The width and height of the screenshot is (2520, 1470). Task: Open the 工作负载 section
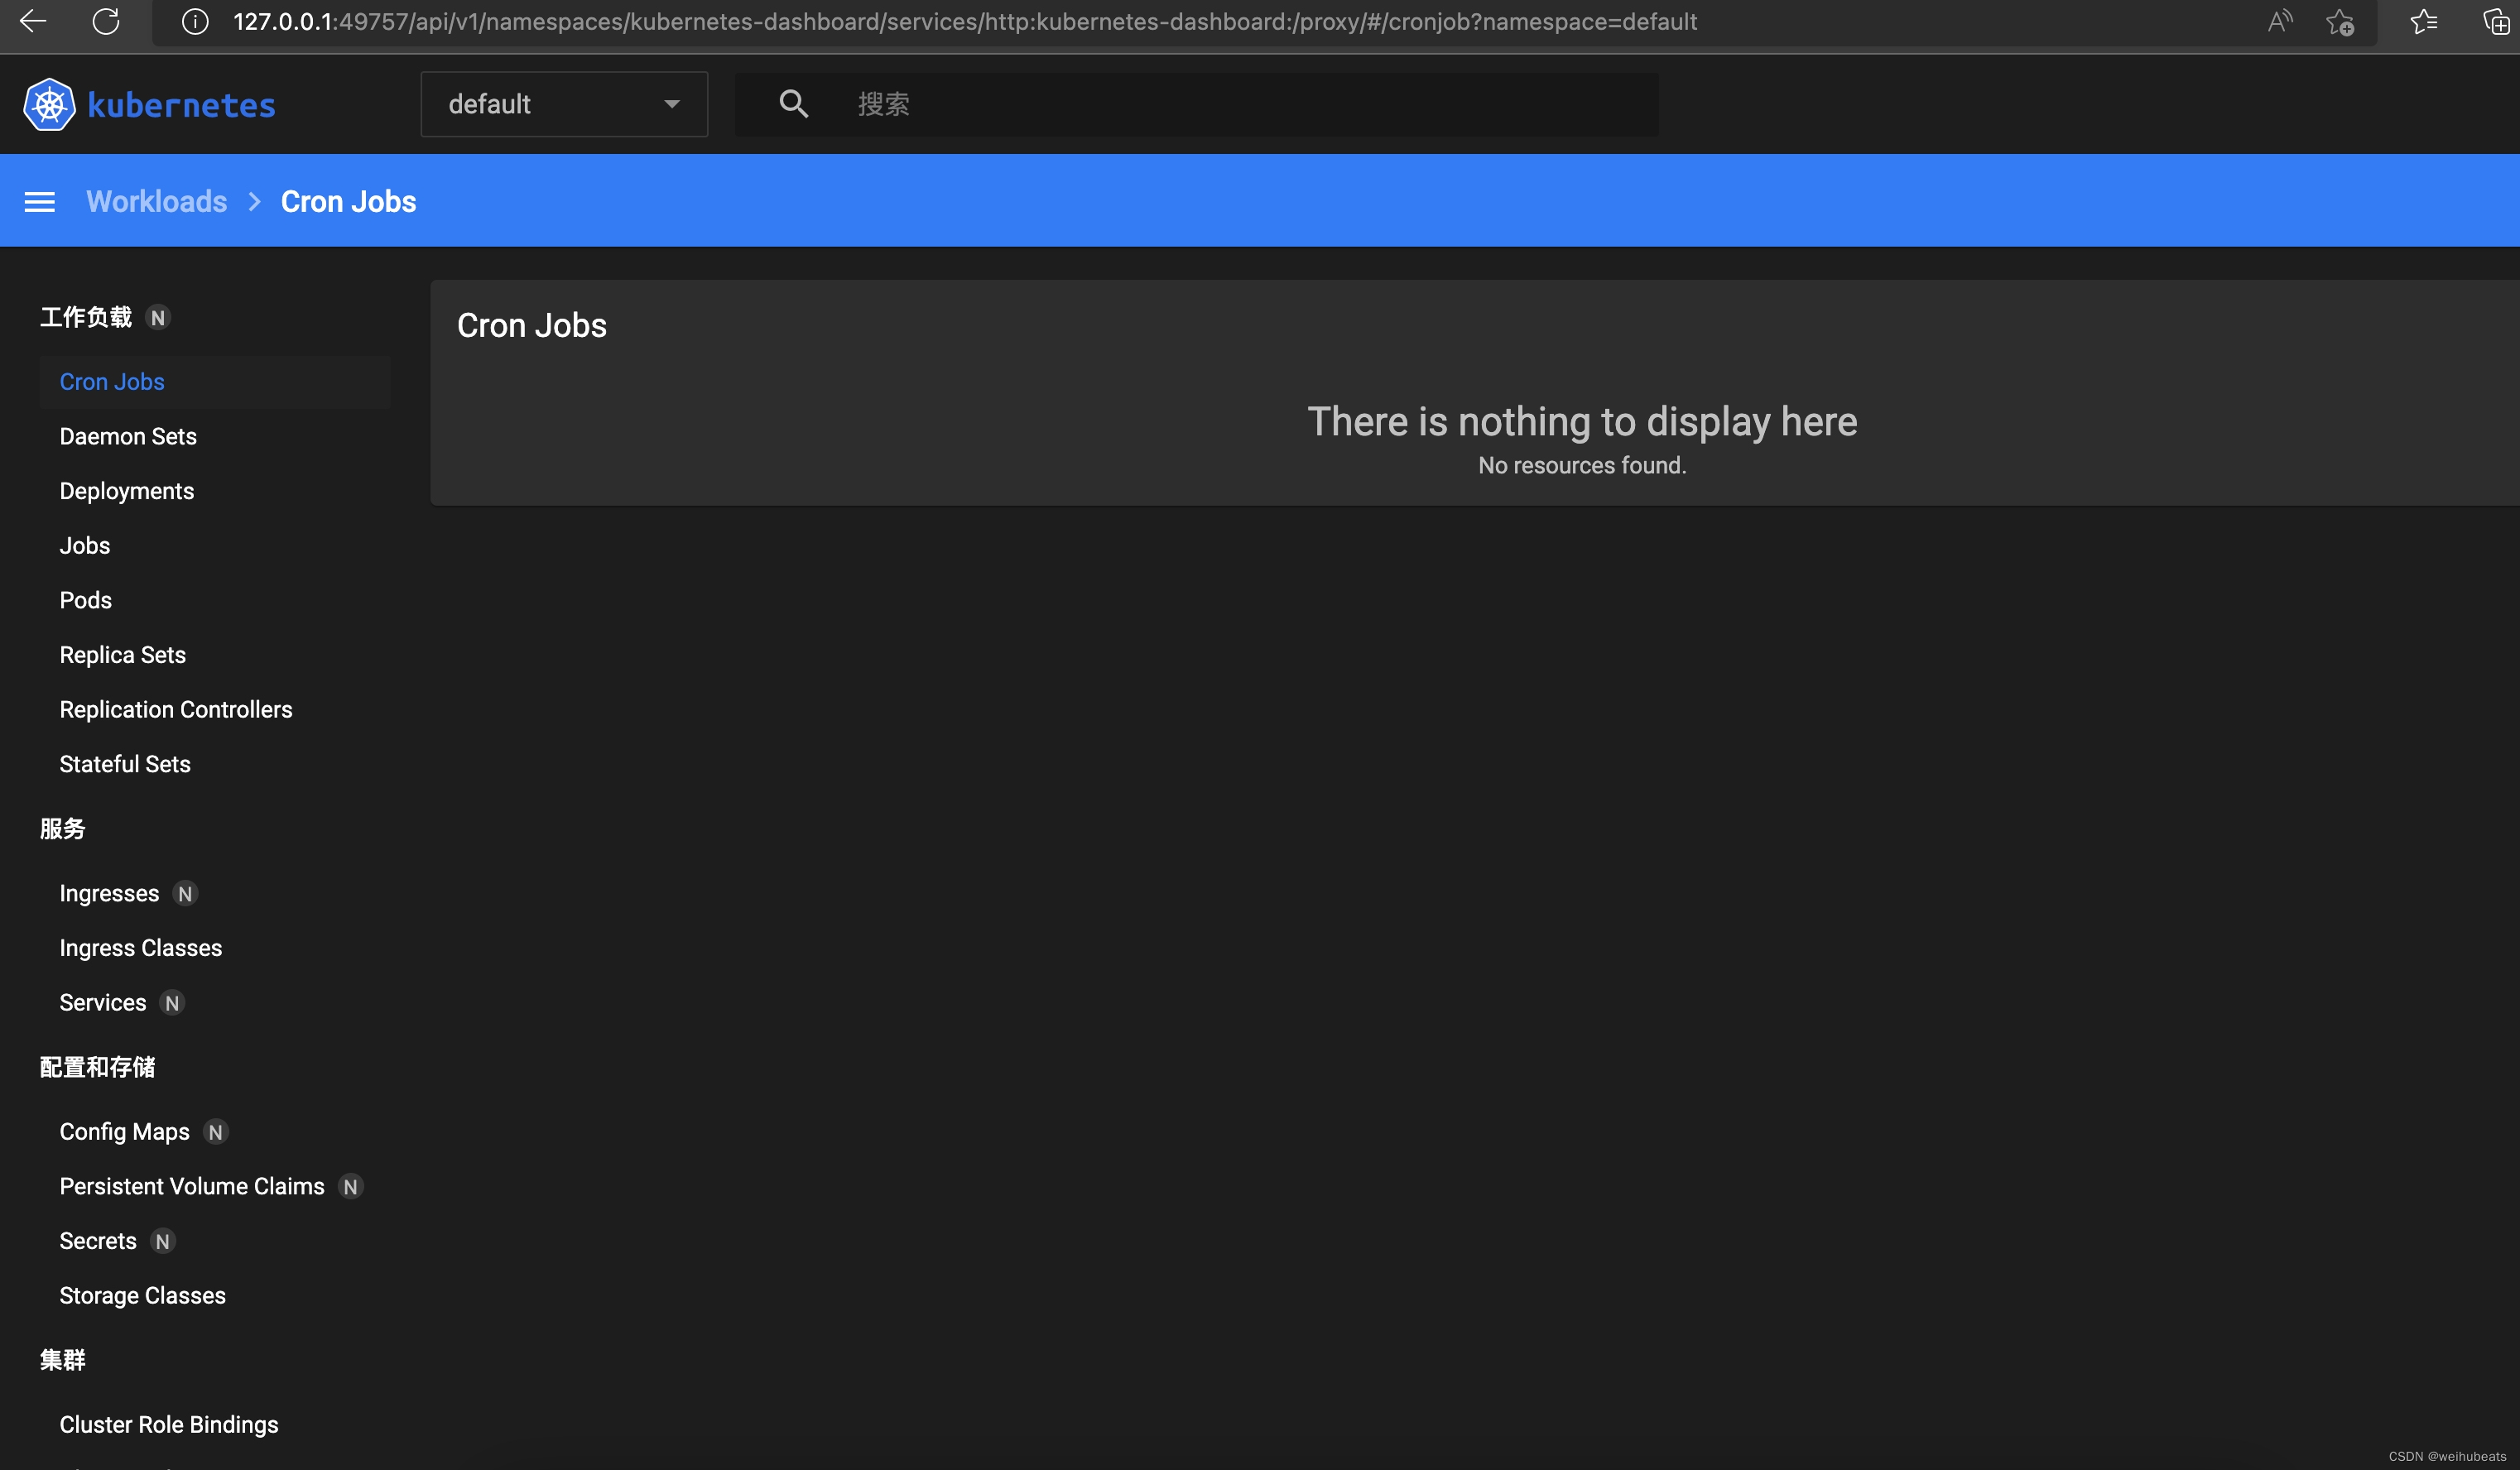[x=86, y=317]
